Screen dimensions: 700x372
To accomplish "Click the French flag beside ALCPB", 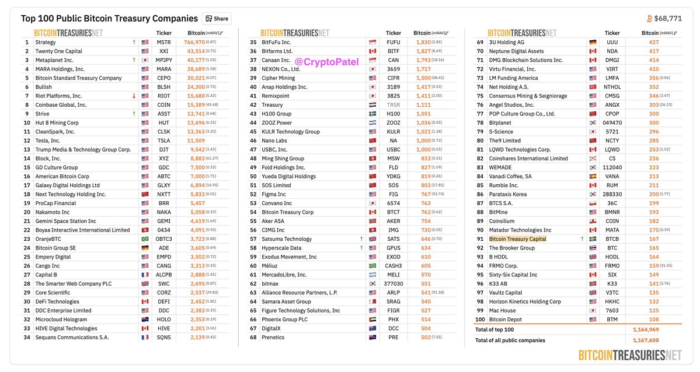I will coord(145,275).
